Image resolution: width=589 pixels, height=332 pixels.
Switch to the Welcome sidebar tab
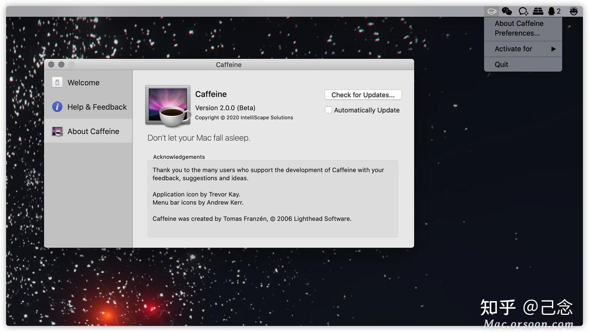pos(88,82)
